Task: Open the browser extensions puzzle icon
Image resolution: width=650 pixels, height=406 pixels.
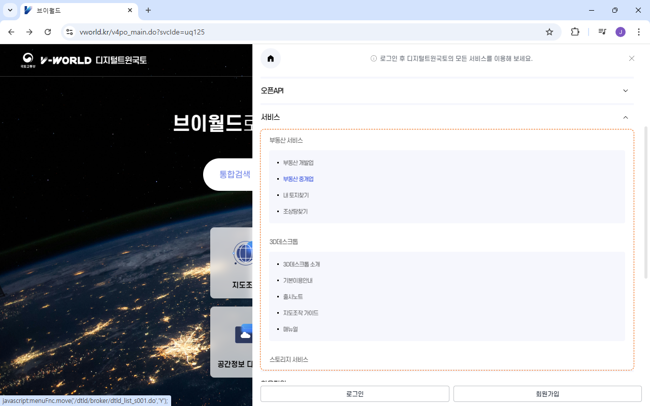Action: [x=575, y=32]
